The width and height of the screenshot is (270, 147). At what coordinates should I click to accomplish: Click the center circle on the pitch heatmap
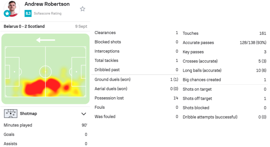pos(45,72)
